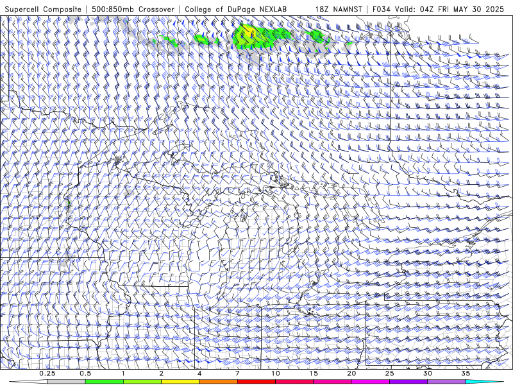
Task: Click the '30' colorbar label
Action: [427, 373]
